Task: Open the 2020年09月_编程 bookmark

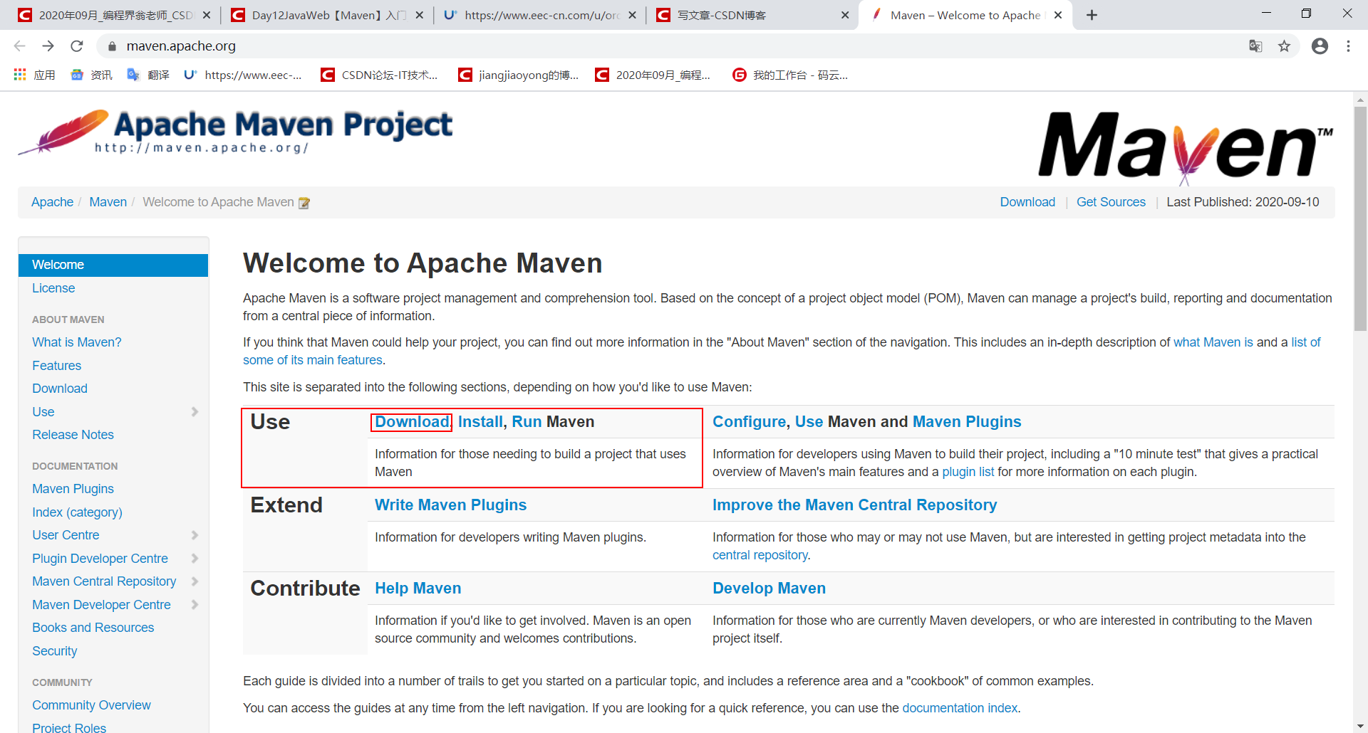Action: 653,75
